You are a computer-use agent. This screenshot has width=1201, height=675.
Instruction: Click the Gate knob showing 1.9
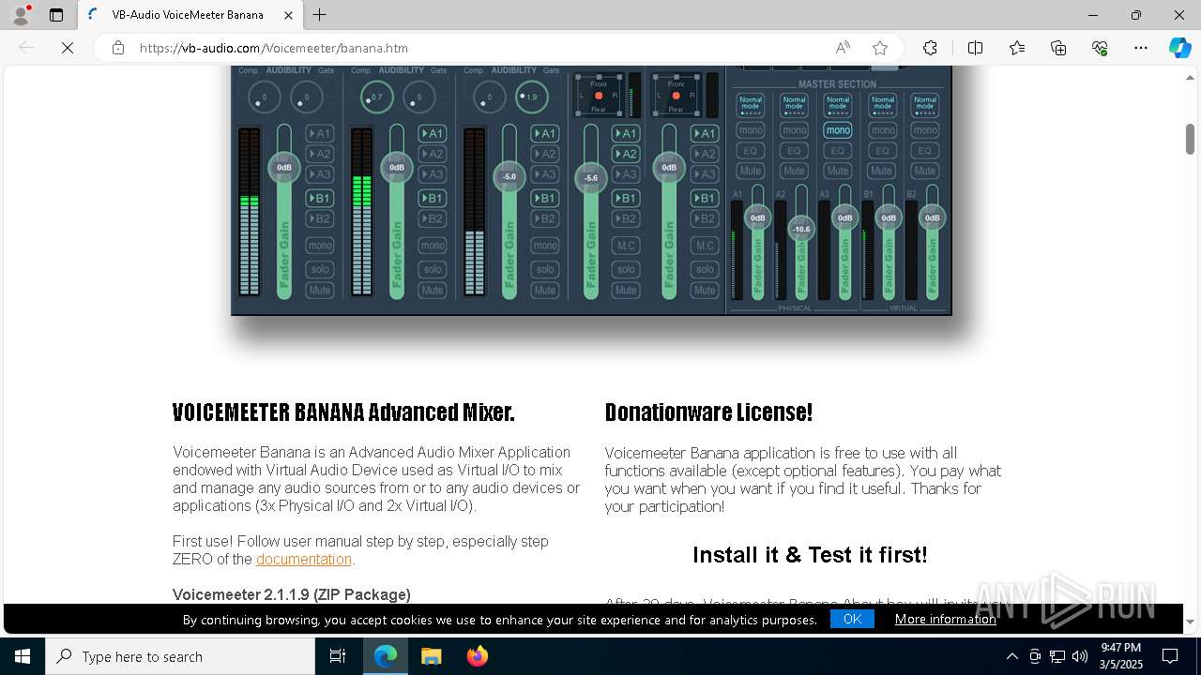531,97
